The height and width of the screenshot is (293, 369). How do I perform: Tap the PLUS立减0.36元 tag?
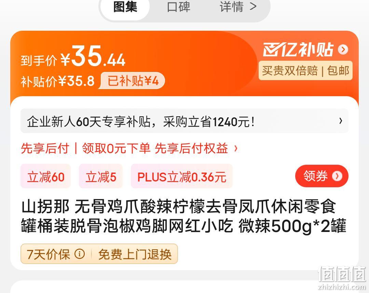coord(182,176)
